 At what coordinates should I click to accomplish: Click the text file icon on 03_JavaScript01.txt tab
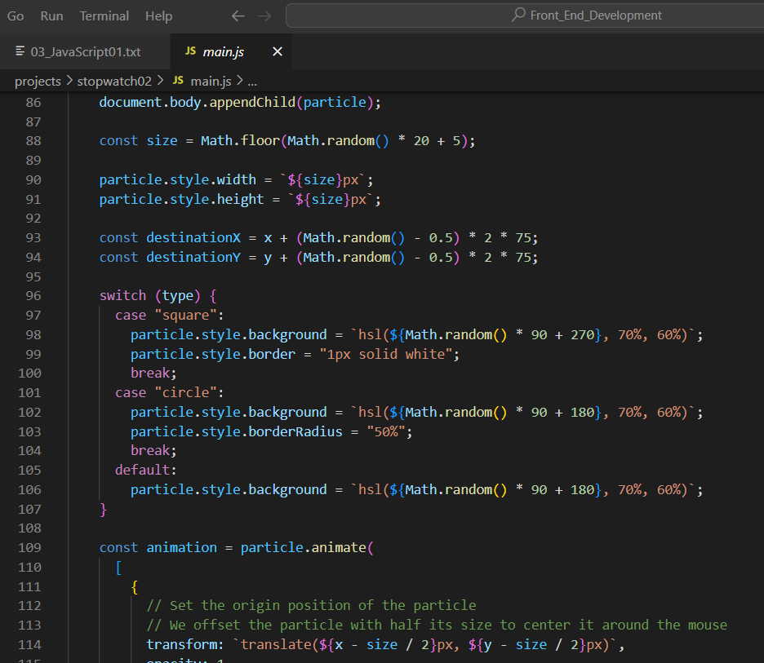point(20,51)
